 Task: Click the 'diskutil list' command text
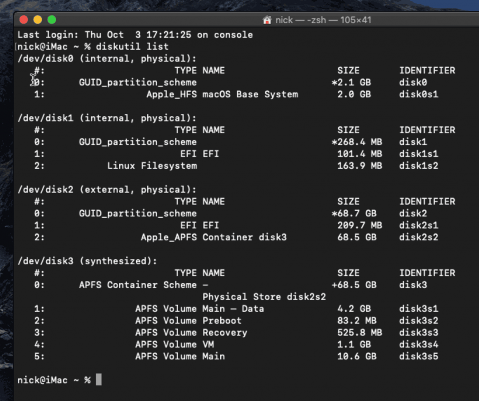coord(132,46)
